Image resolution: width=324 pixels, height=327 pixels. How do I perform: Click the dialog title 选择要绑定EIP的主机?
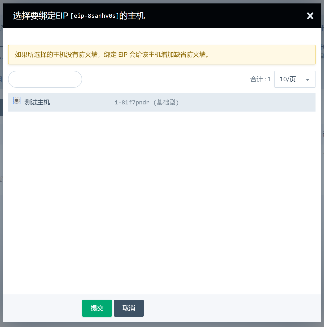click(78, 16)
